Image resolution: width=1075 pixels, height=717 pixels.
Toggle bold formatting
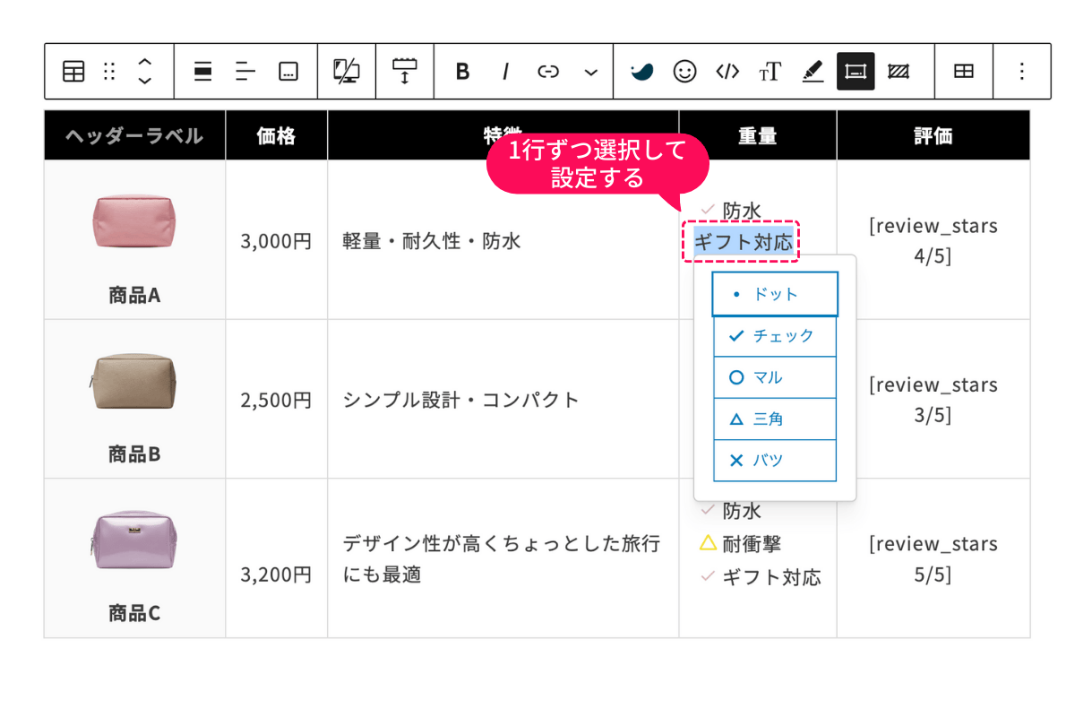tap(461, 71)
